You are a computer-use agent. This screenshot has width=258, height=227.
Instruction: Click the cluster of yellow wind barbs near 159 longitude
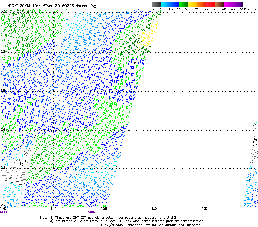(x=147, y=35)
